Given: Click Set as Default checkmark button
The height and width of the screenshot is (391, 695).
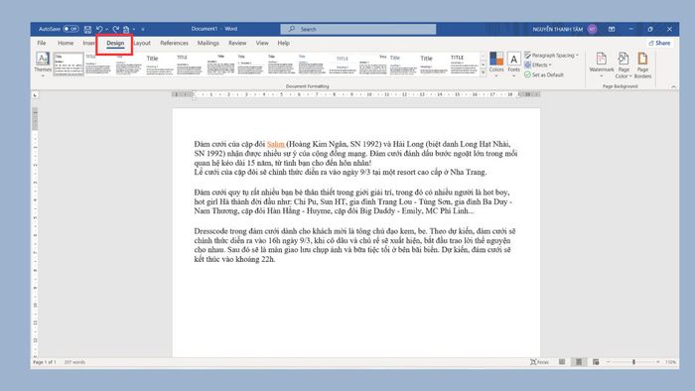Looking at the screenshot, I should 544,74.
